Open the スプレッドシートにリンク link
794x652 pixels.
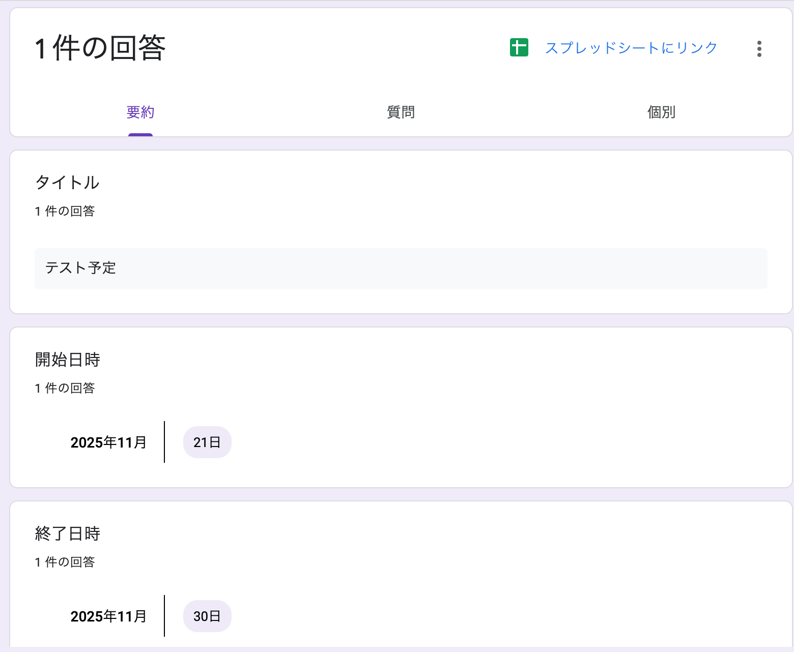coord(631,48)
